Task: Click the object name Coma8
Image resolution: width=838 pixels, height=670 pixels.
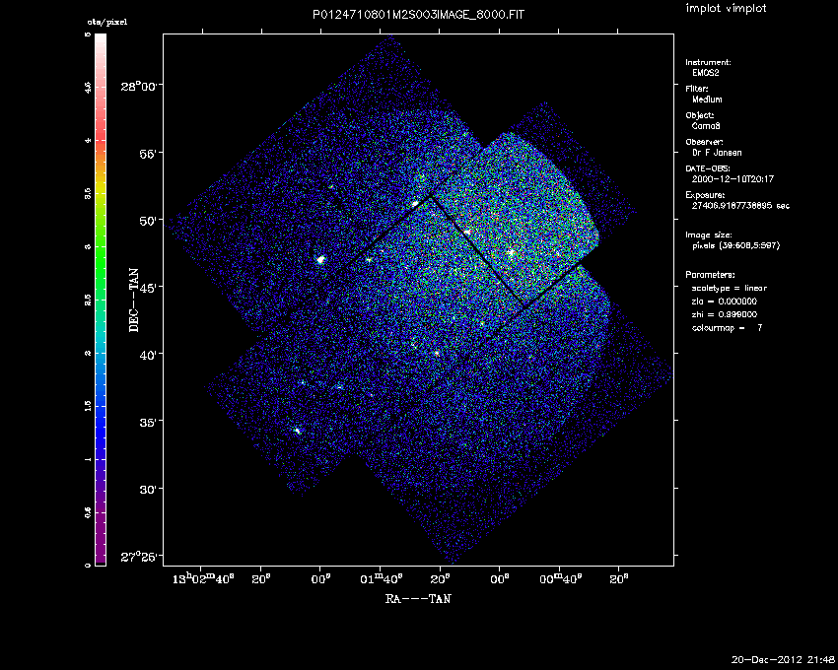Action: coord(706,126)
